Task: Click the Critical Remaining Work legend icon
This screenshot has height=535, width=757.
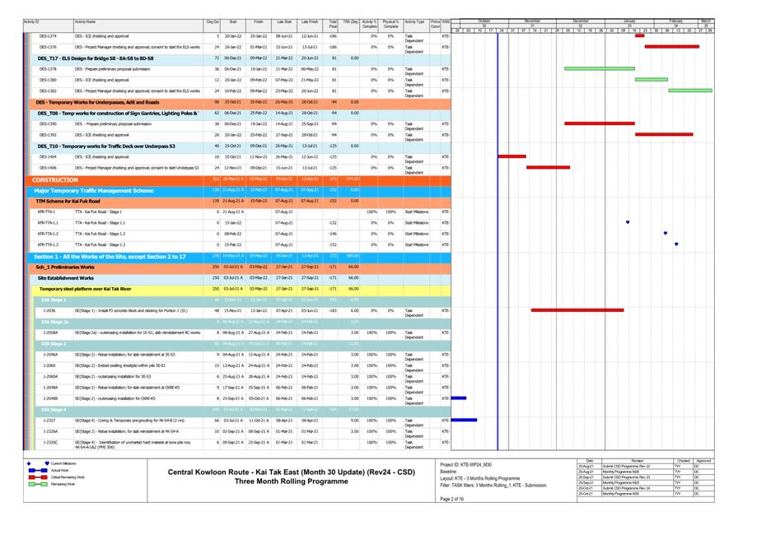Action: (x=38, y=477)
